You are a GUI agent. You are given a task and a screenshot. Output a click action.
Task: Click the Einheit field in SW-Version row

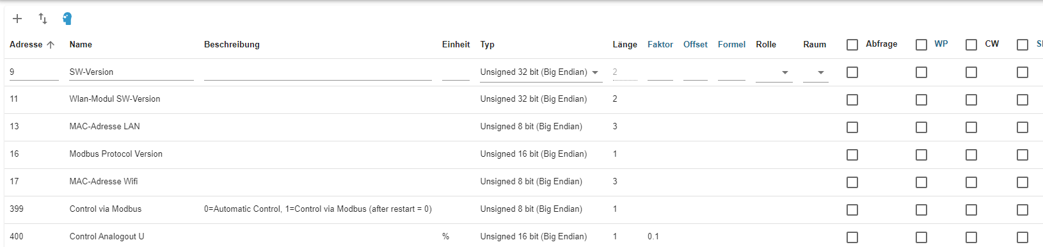tap(456, 72)
